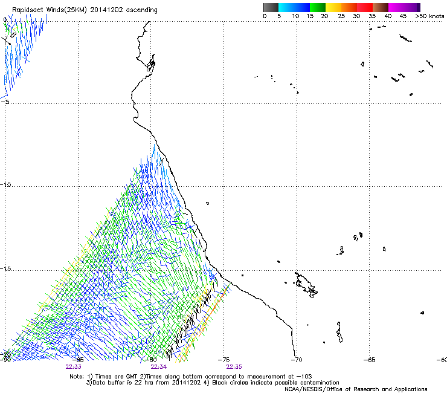Click the ">50 knots" legend label
The image size is (447, 393).
[429, 16]
